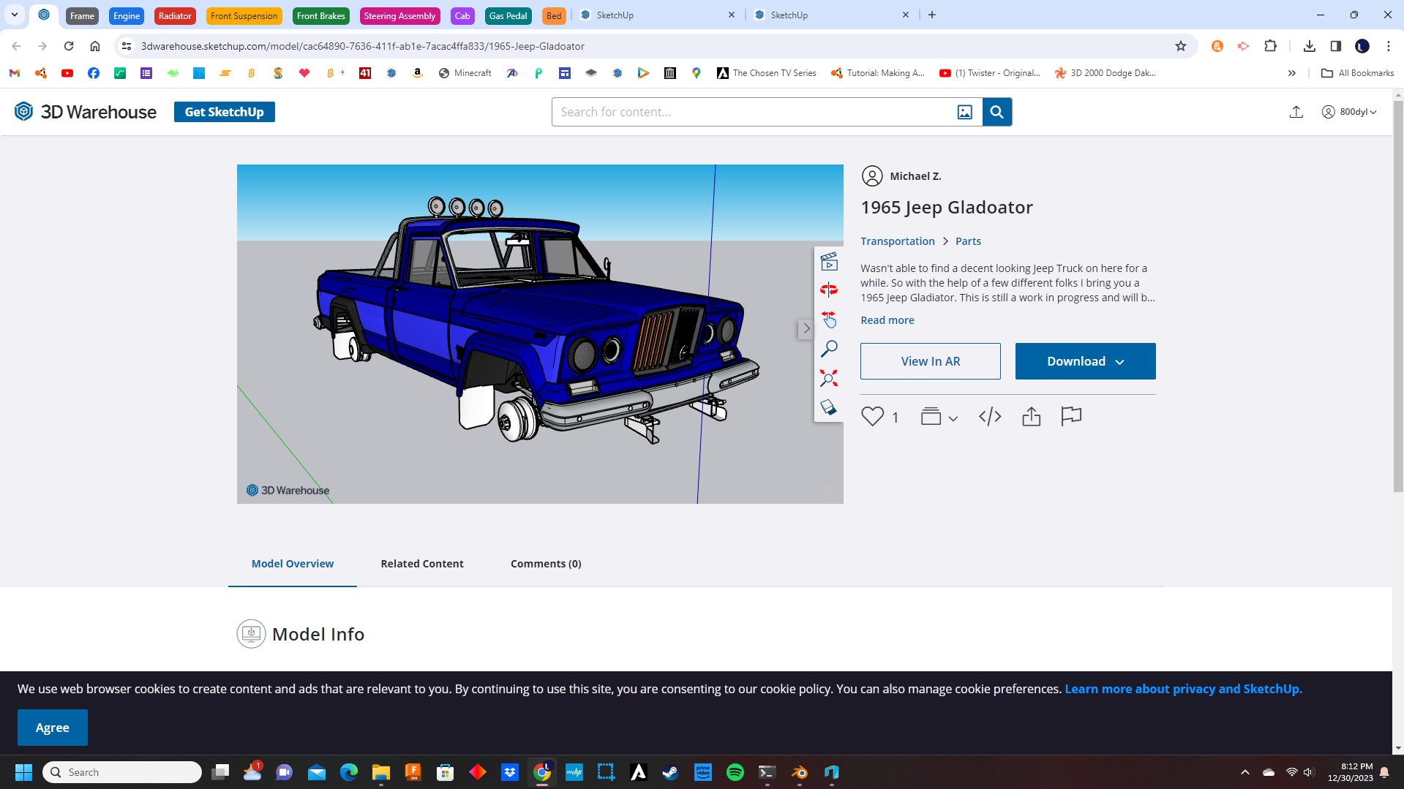Open the add to collection dropdown

(x=939, y=417)
